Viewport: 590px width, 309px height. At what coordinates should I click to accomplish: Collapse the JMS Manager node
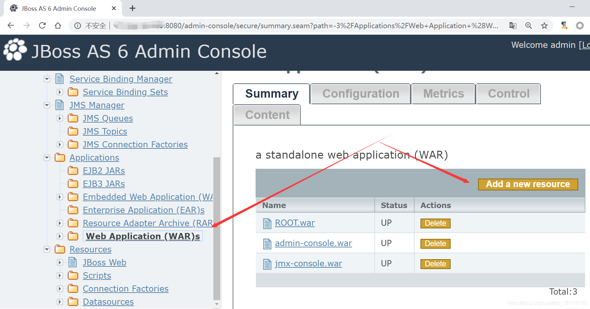[47, 105]
